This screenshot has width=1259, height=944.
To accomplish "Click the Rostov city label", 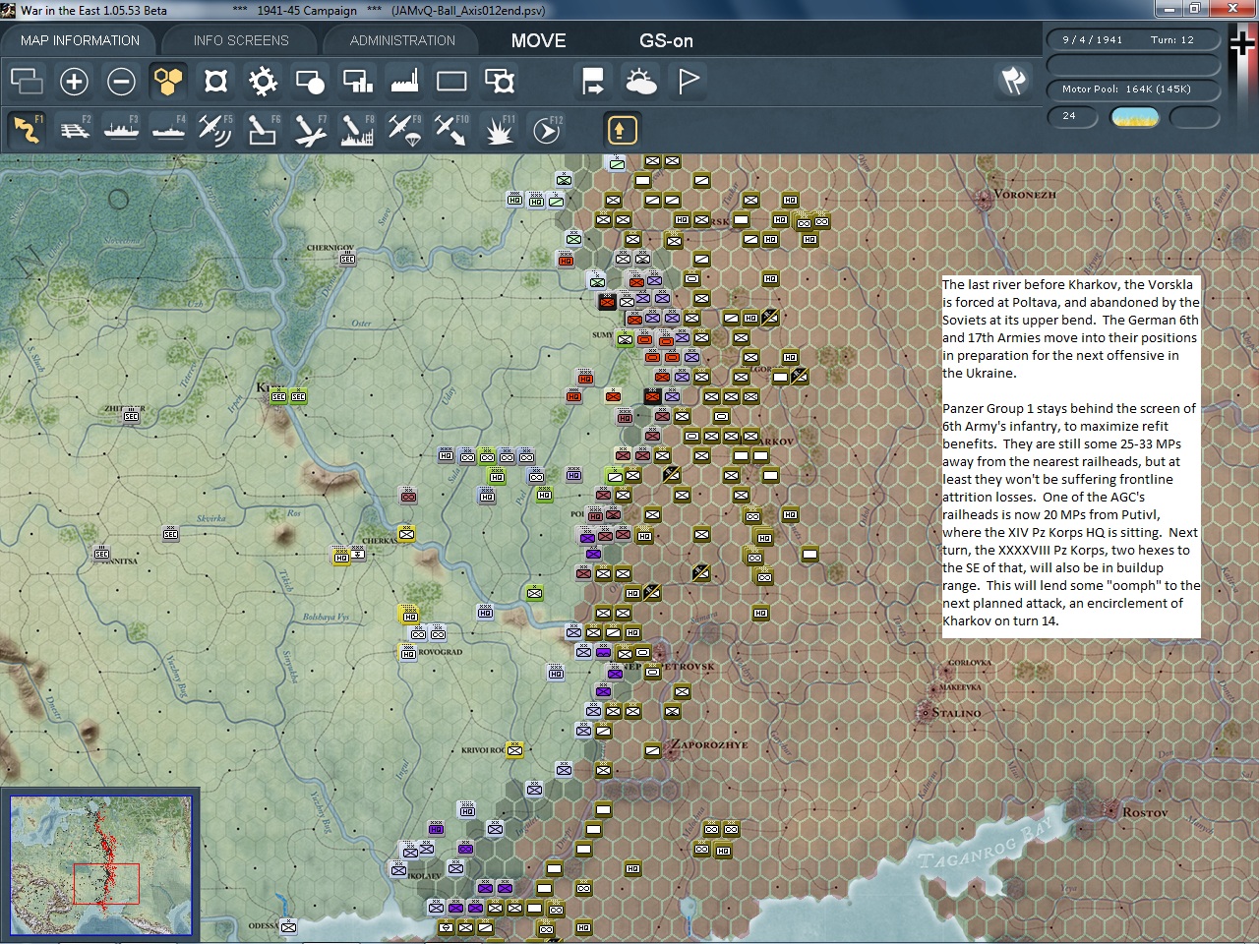I will pos(1145,813).
